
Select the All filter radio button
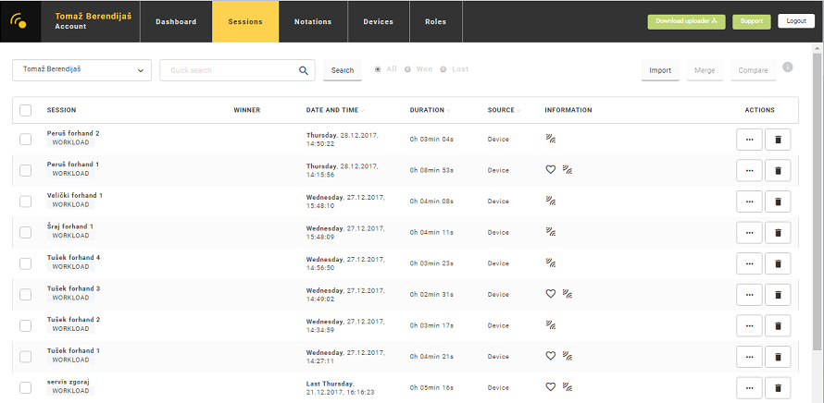tap(378, 69)
